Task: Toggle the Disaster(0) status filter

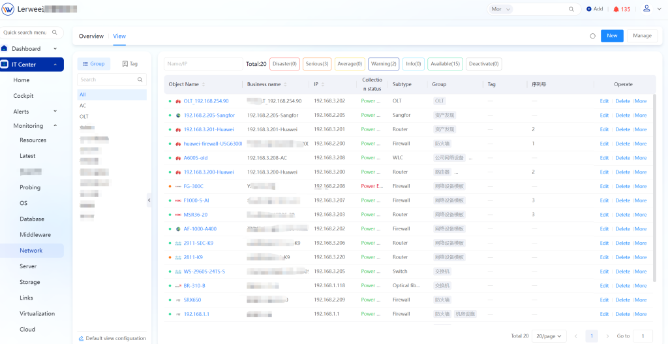Action: pyautogui.click(x=284, y=64)
